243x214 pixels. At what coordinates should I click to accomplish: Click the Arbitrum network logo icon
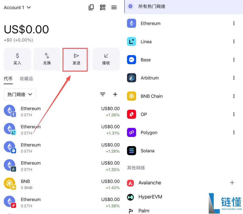click(x=132, y=78)
